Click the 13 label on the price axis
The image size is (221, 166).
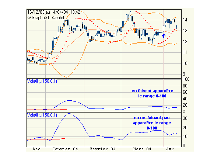coord(185,31)
